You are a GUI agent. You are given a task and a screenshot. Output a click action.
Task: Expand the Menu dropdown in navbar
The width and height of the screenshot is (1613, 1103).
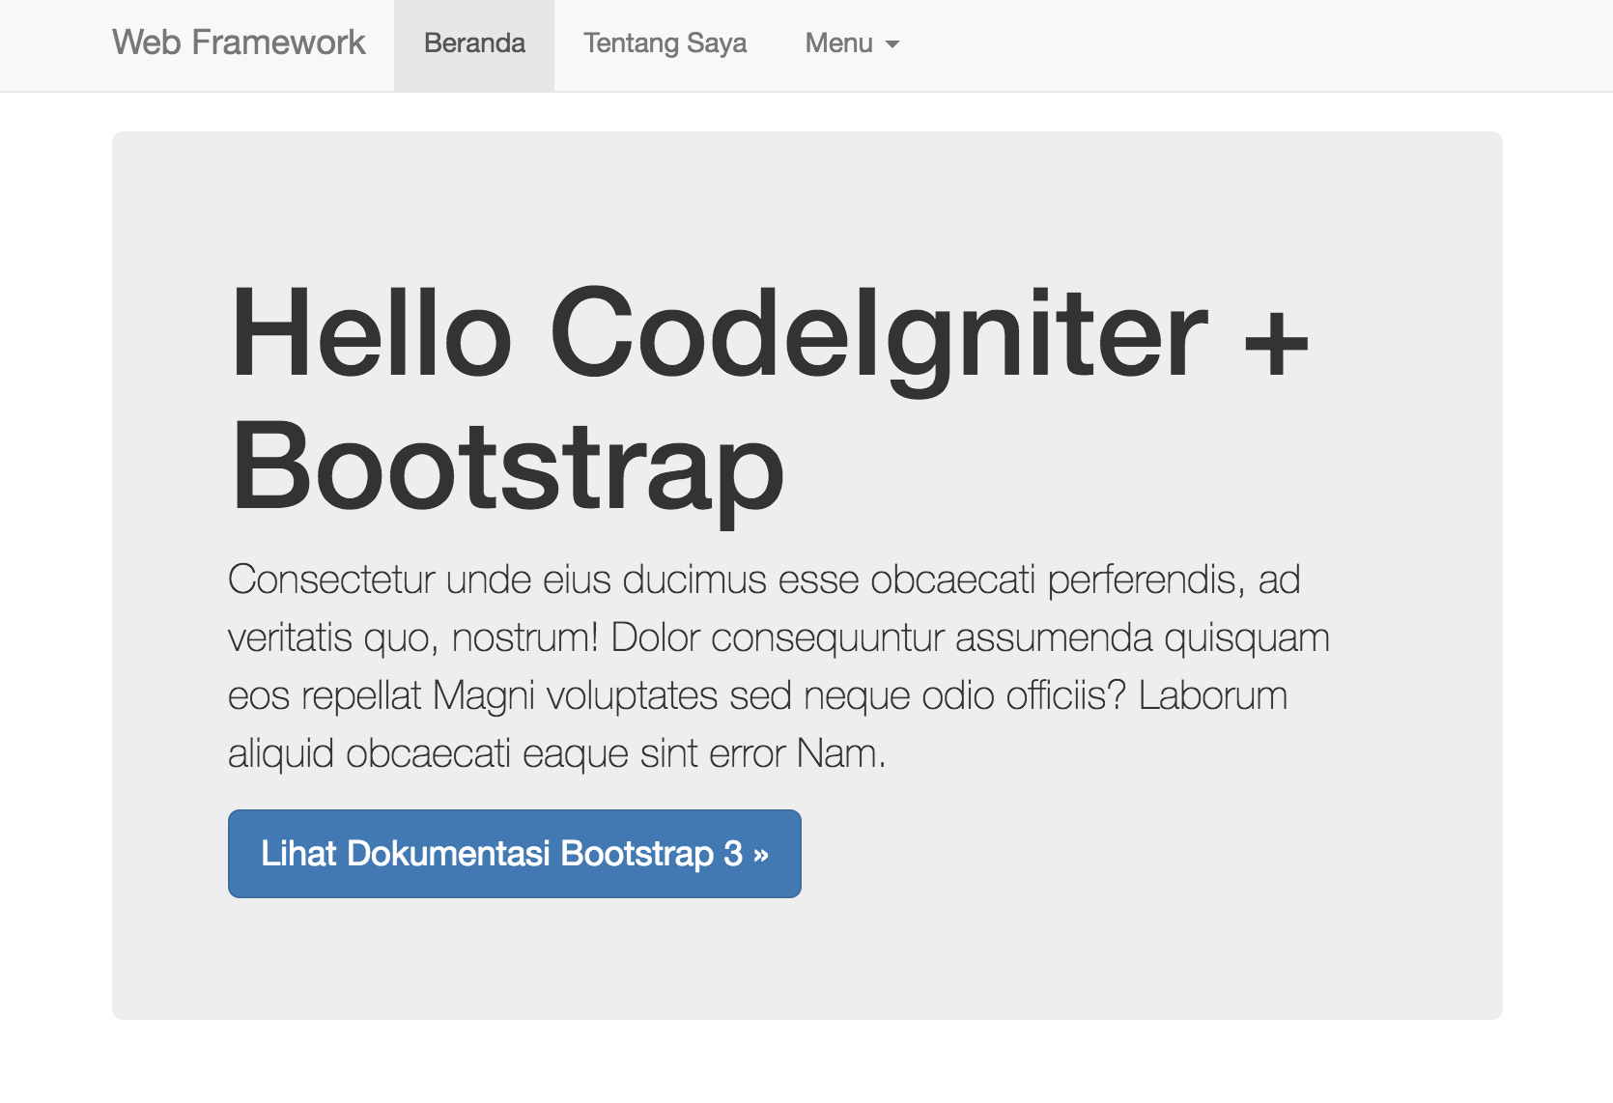(852, 44)
